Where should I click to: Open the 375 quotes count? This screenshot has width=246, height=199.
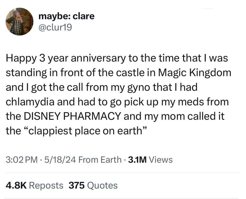77,185
